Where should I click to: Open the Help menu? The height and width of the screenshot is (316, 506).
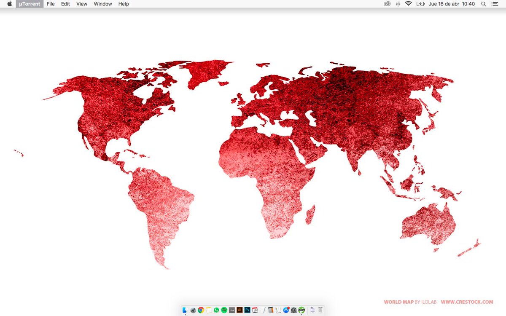(124, 4)
